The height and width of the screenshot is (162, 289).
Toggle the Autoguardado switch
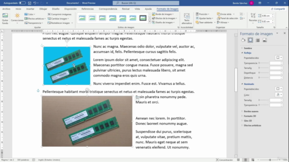tap(22, 3)
